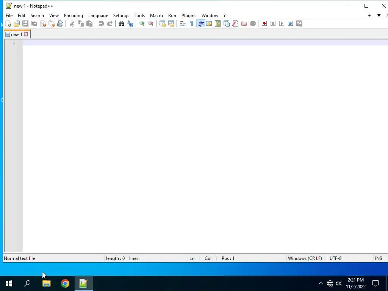Screen dimensions: 388x291
Task: Open taskbar search magnifier
Action: point(27,283)
